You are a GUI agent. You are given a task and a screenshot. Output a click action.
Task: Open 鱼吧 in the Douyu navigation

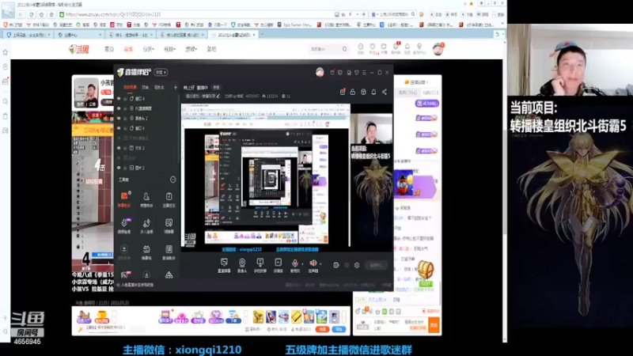click(211, 49)
